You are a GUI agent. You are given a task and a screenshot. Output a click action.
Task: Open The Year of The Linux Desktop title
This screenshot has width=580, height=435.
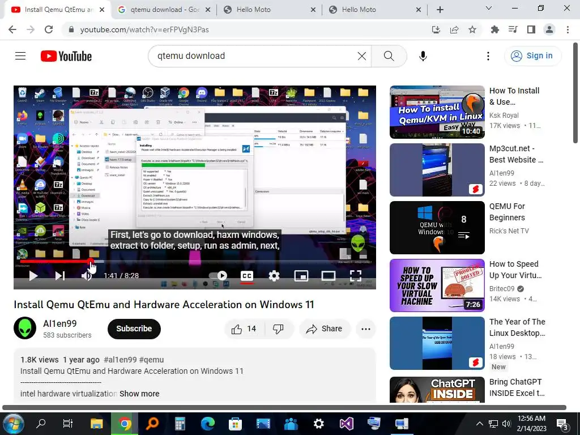click(517, 327)
